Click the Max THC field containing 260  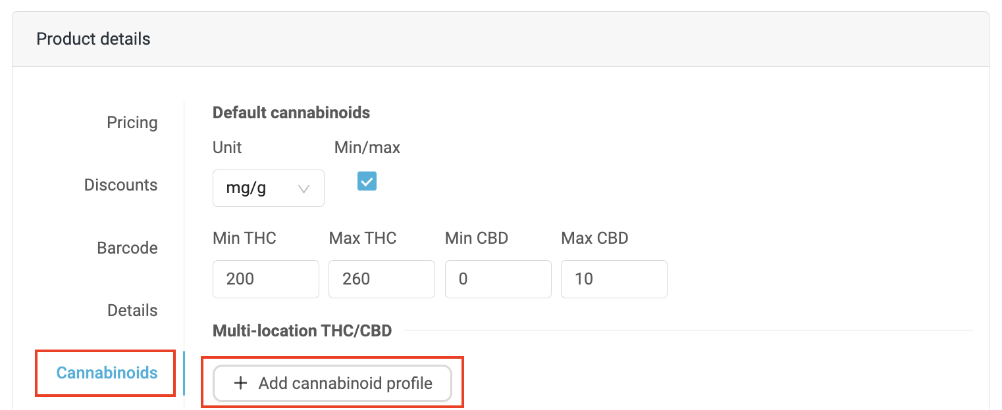click(x=381, y=279)
